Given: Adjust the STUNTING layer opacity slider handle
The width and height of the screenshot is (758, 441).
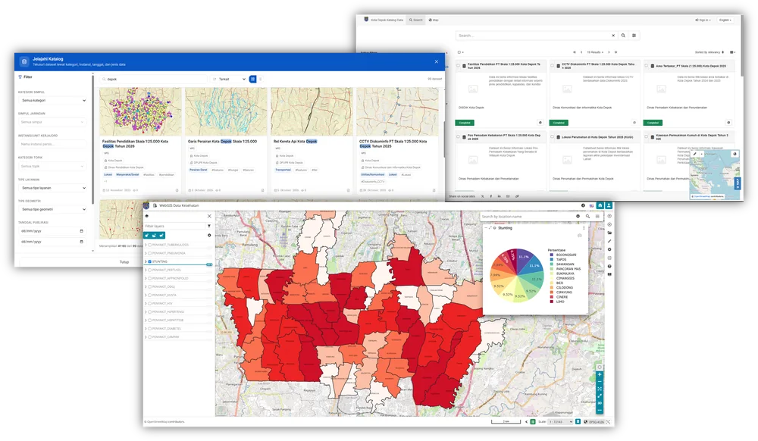Looking at the screenshot, I should click(209, 264).
